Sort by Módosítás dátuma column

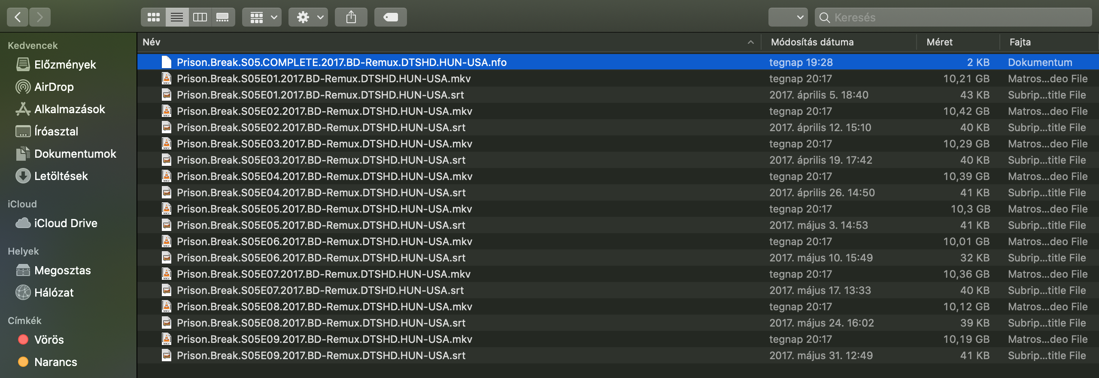[x=812, y=42]
